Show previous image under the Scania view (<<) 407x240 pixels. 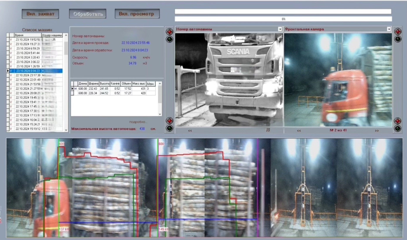pyautogui.click(x=190, y=131)
